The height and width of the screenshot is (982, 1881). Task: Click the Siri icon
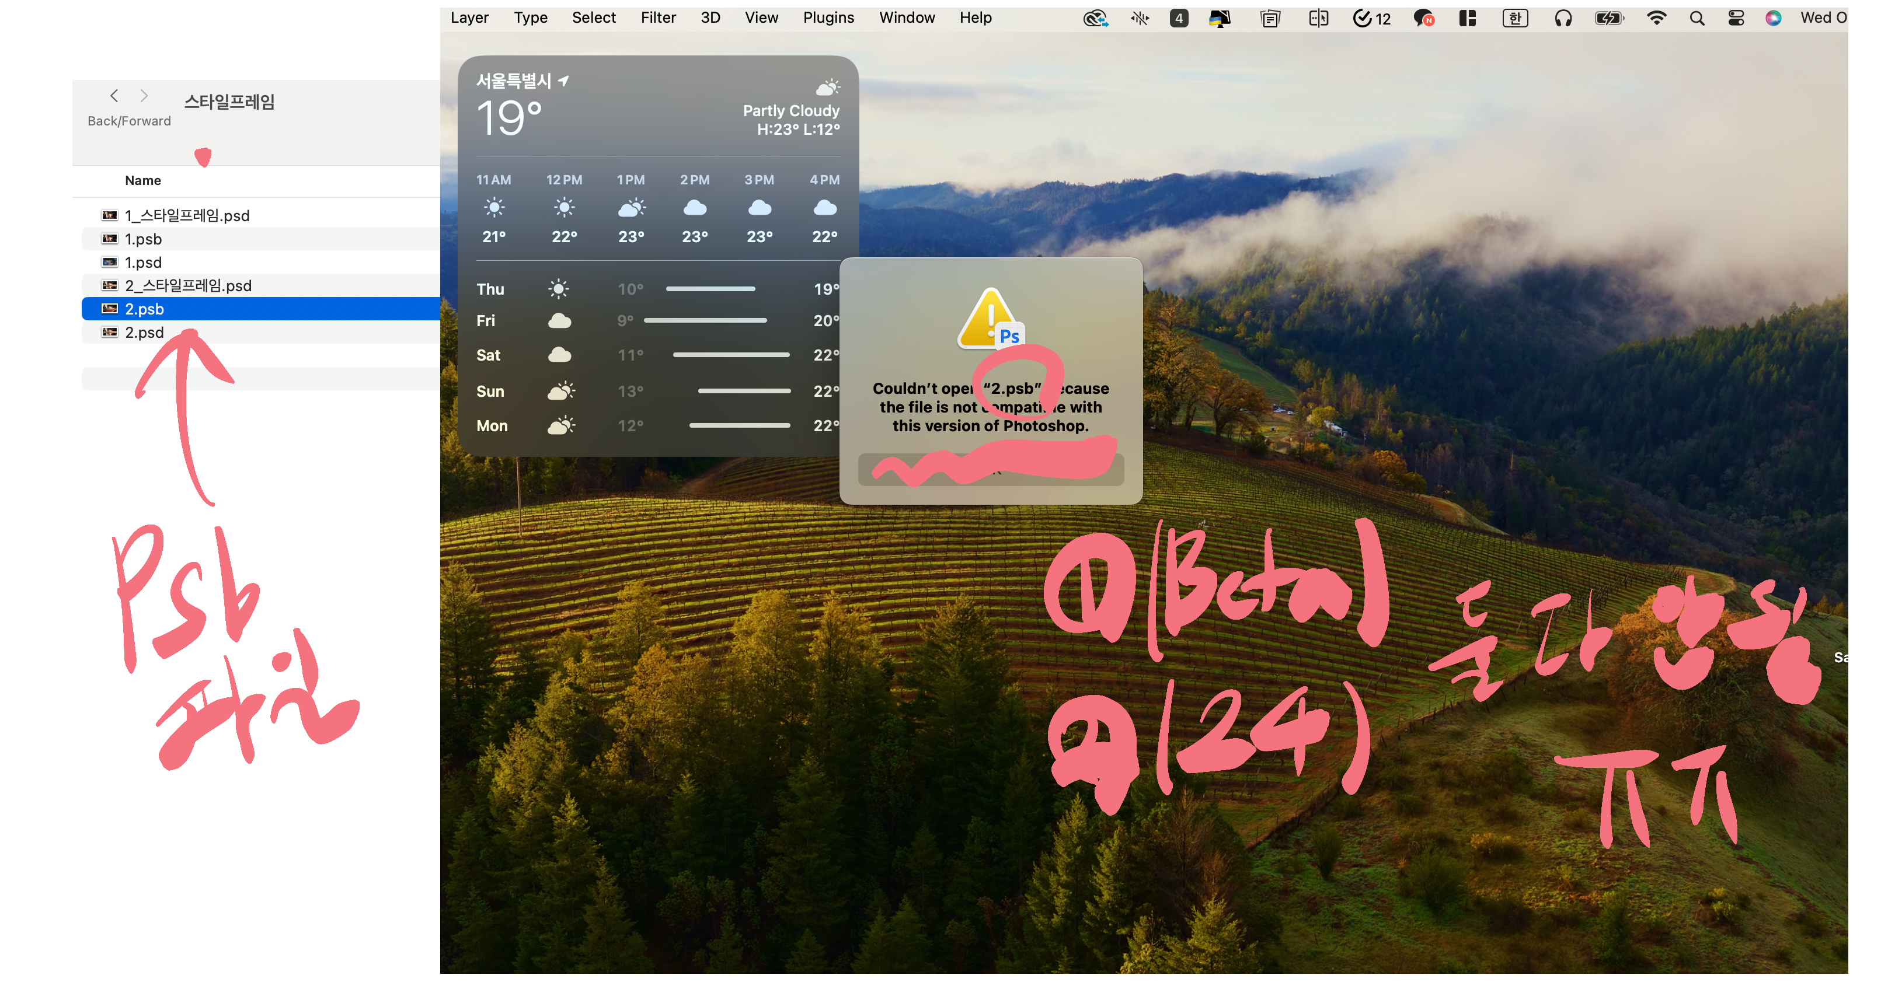(1773, 18)
